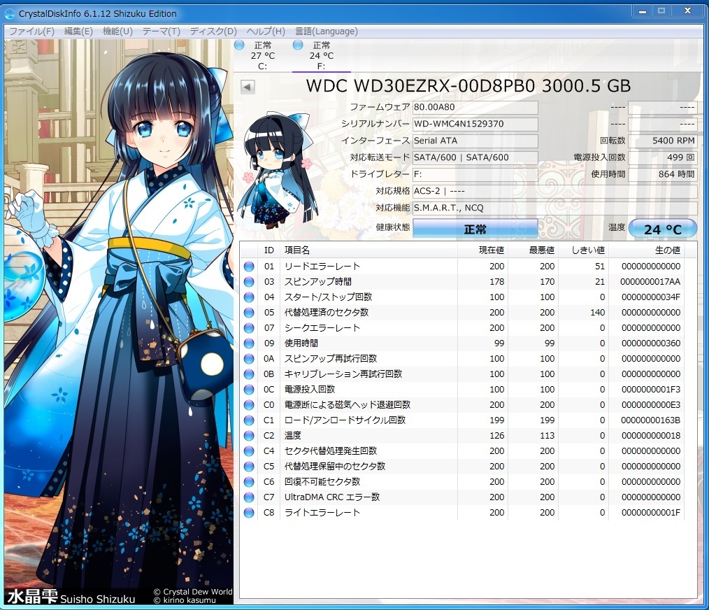This screenshot has width=709, height=610.
Task: Click status icon for 回復不可能セクタ数 row
Action: coord(249,482)
